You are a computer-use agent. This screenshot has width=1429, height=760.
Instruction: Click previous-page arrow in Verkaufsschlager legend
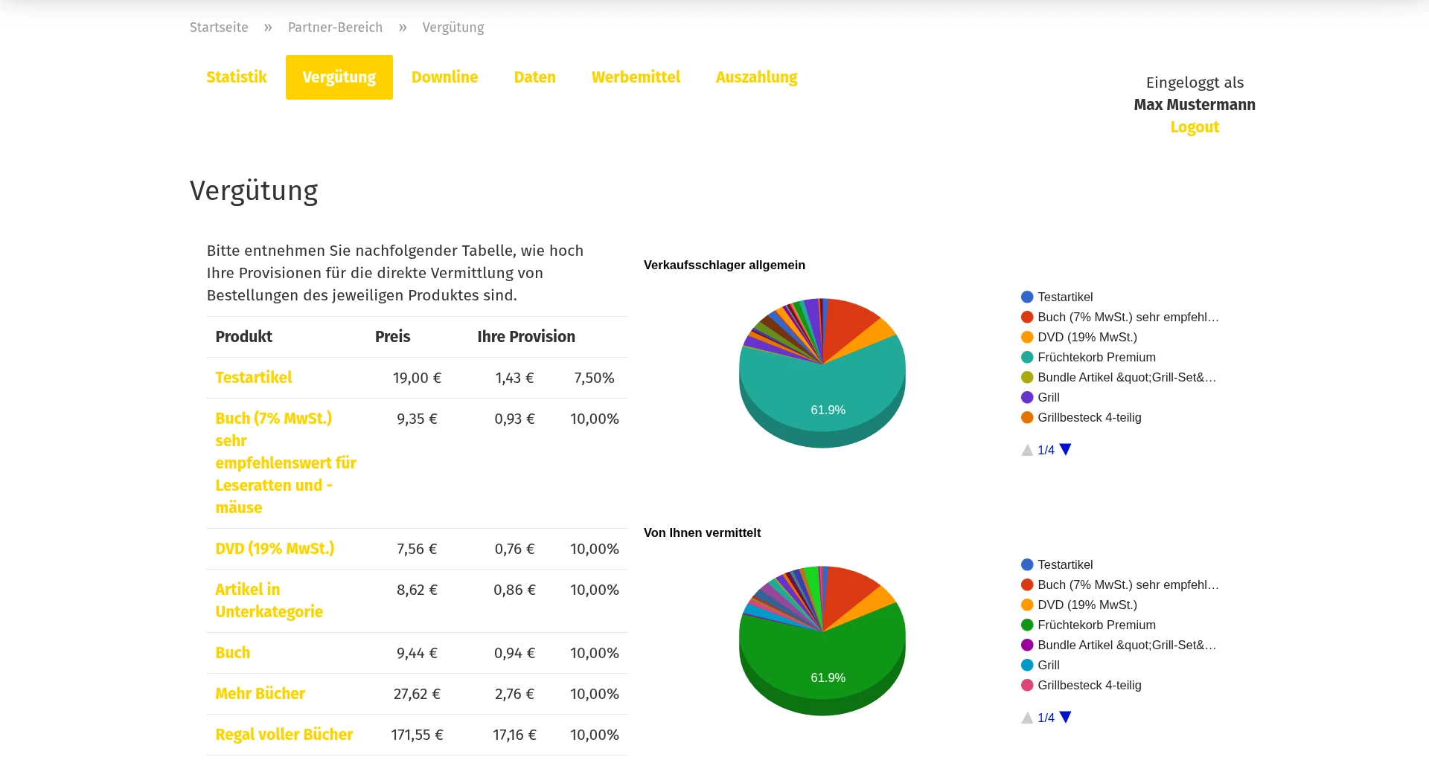coord(1027,450)
